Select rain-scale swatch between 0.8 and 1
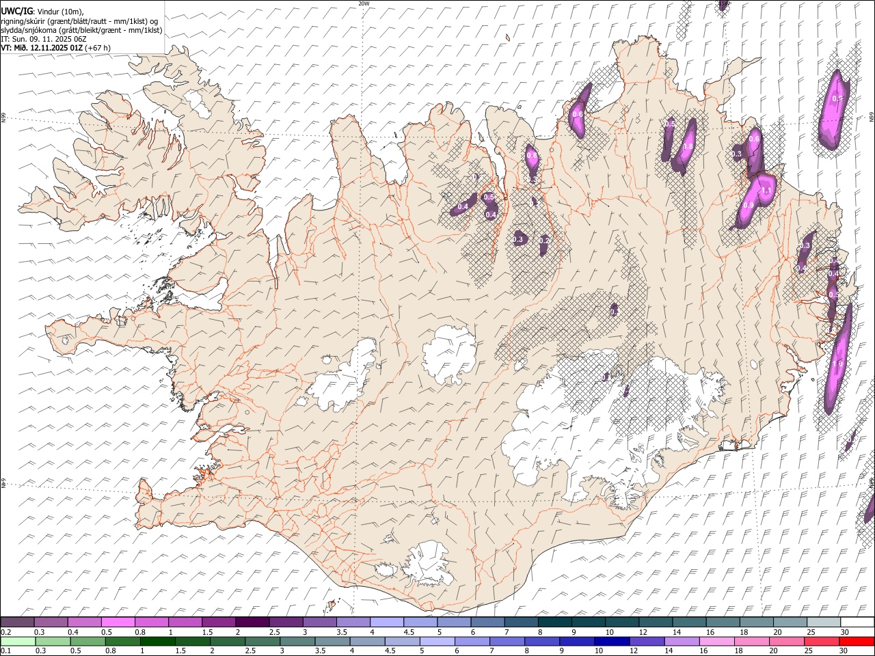 pyautogui.click(x=122, y=641)
